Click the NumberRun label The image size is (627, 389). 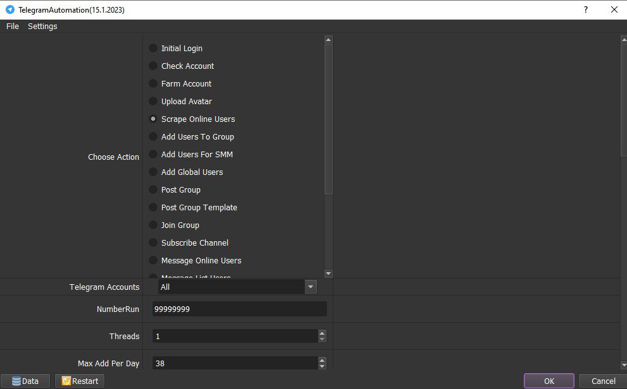click(x=118, y=309)
